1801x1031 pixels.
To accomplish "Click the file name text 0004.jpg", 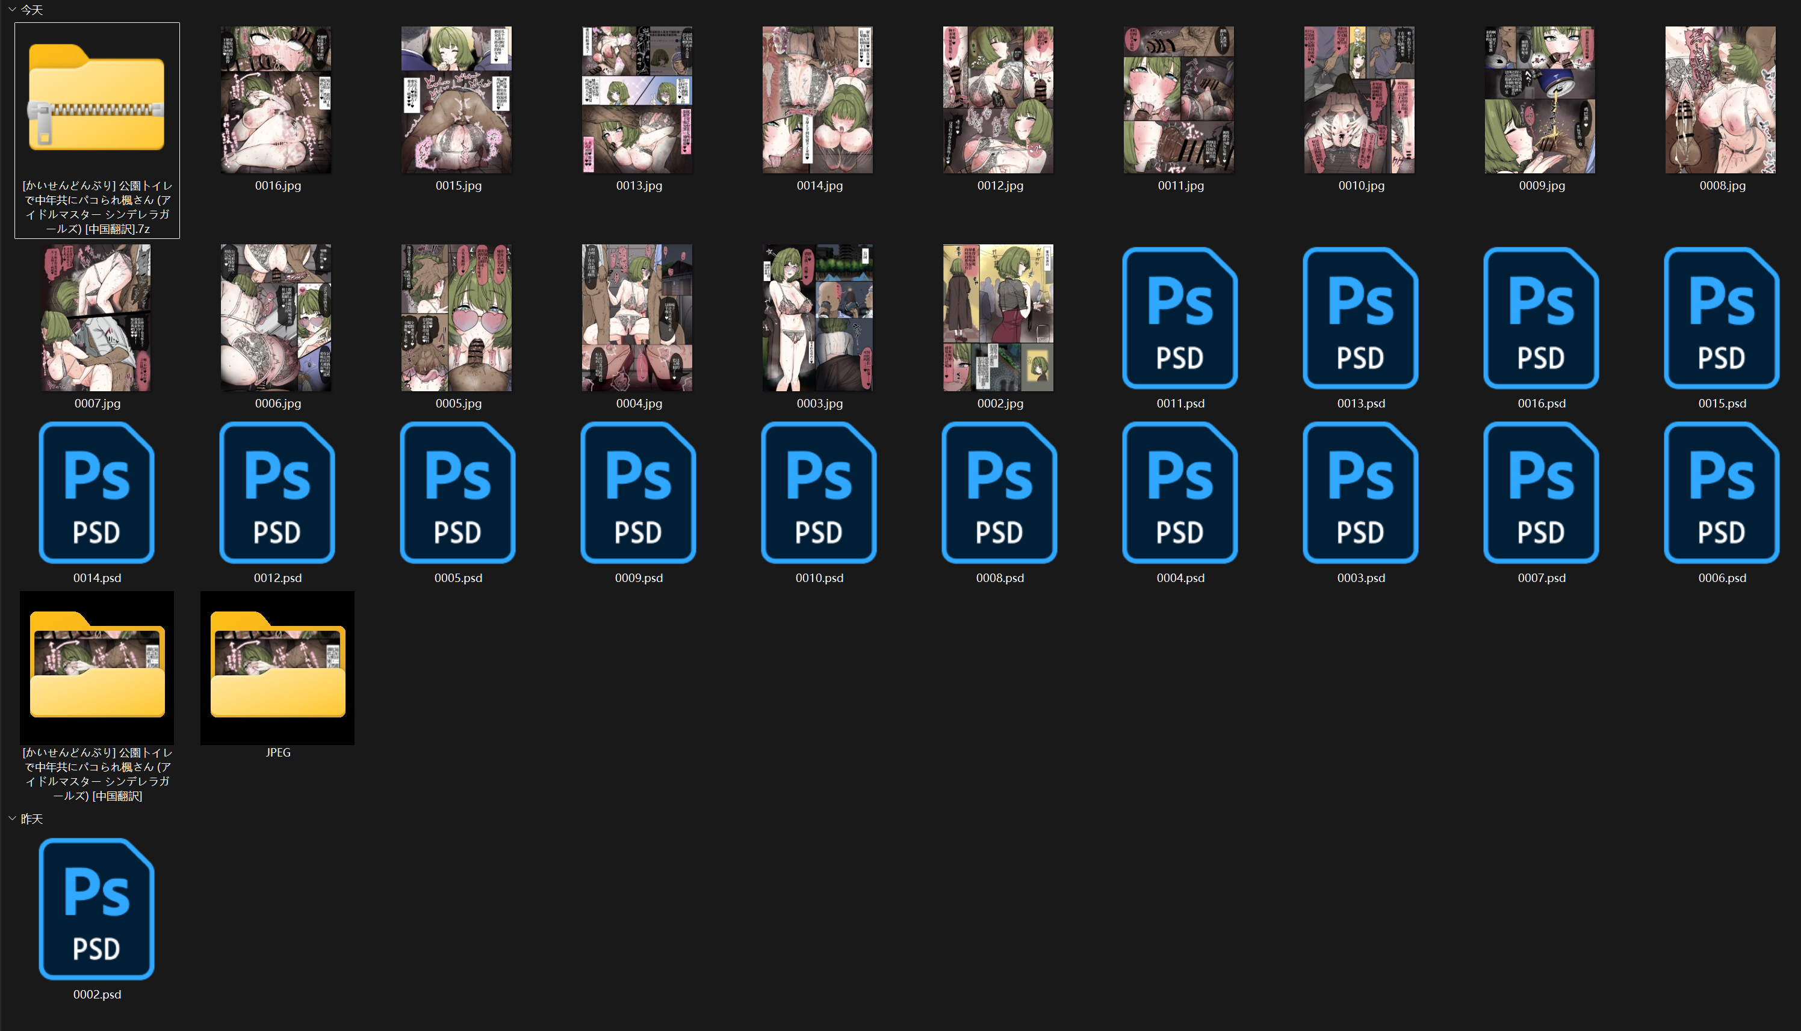I will coord(639,403).
